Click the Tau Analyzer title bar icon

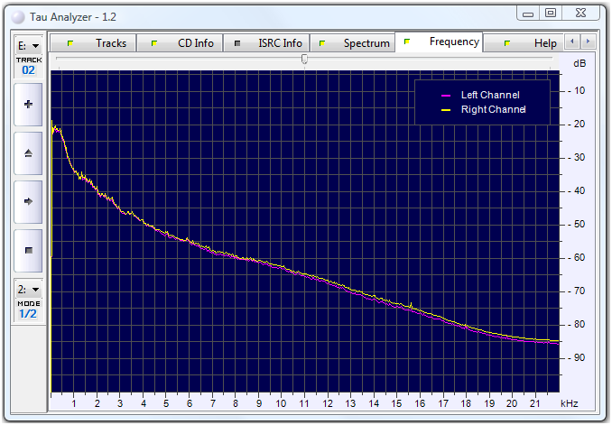pos(17,16)
